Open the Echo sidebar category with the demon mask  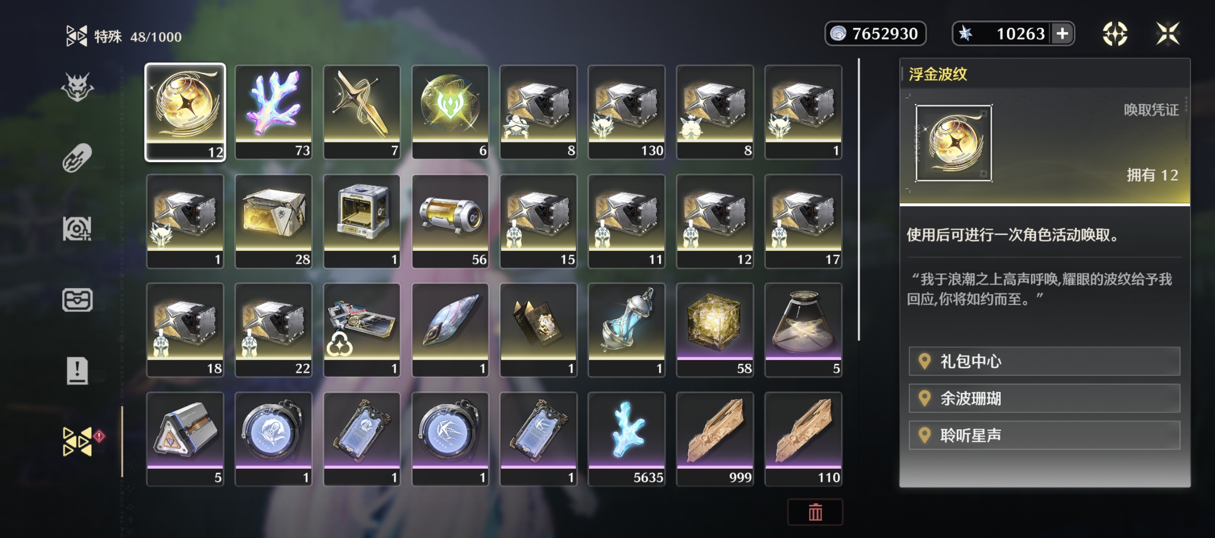78,87
